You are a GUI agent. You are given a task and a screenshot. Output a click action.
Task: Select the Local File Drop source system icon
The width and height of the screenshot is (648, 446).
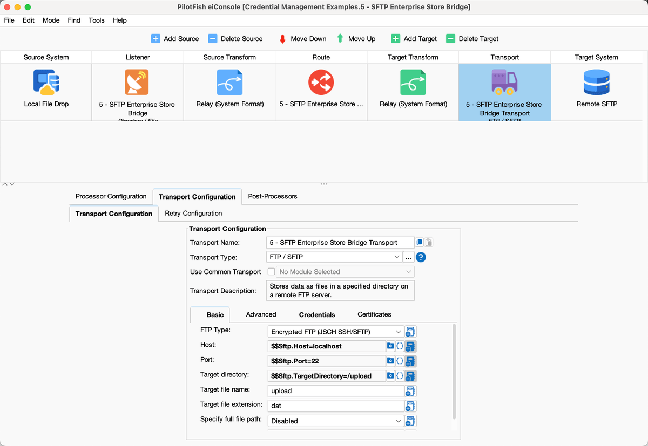pyautogui.click(x=46, y=83)
